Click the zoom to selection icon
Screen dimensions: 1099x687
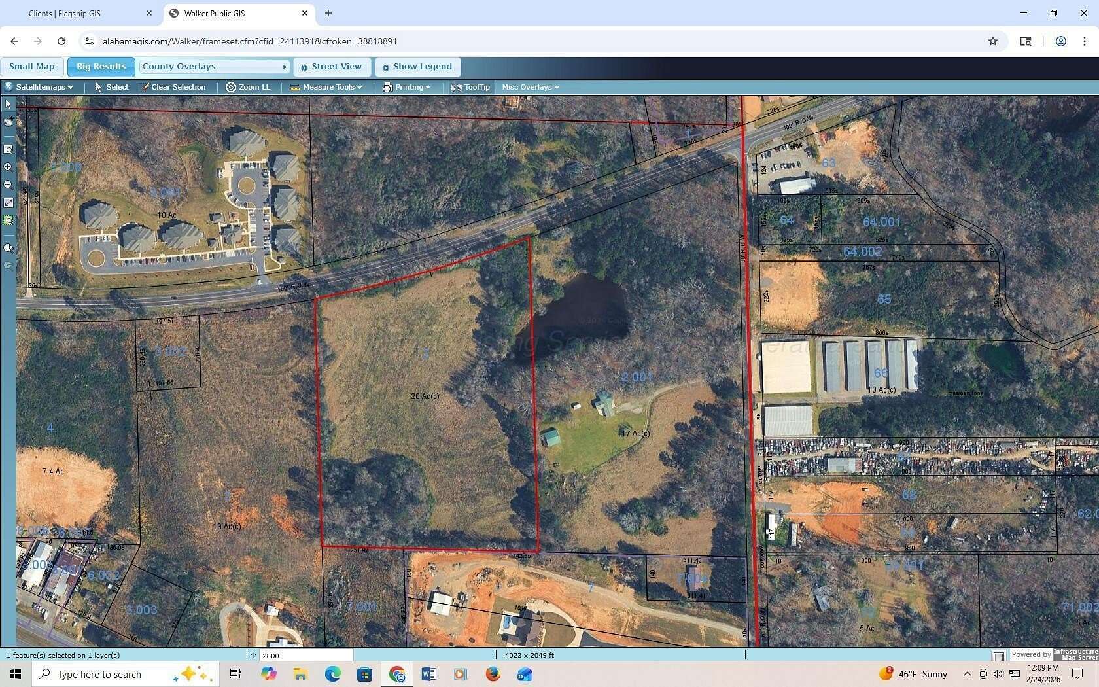point(9,220)
